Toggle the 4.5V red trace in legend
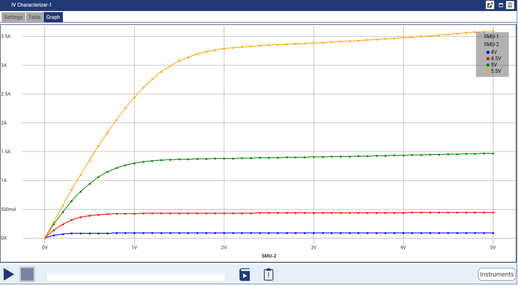Viewport: 518px width, 285px height. [494, 59]
